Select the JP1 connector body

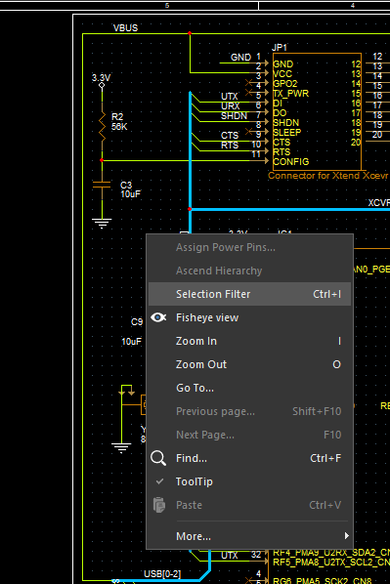[x=317, y=111]
